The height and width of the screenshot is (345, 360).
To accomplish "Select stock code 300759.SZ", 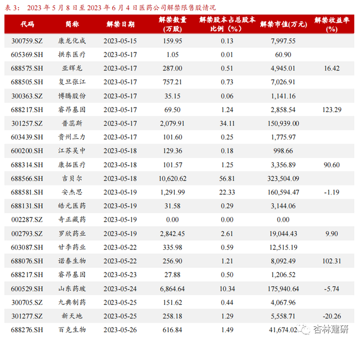I will (x=27, y=41).
